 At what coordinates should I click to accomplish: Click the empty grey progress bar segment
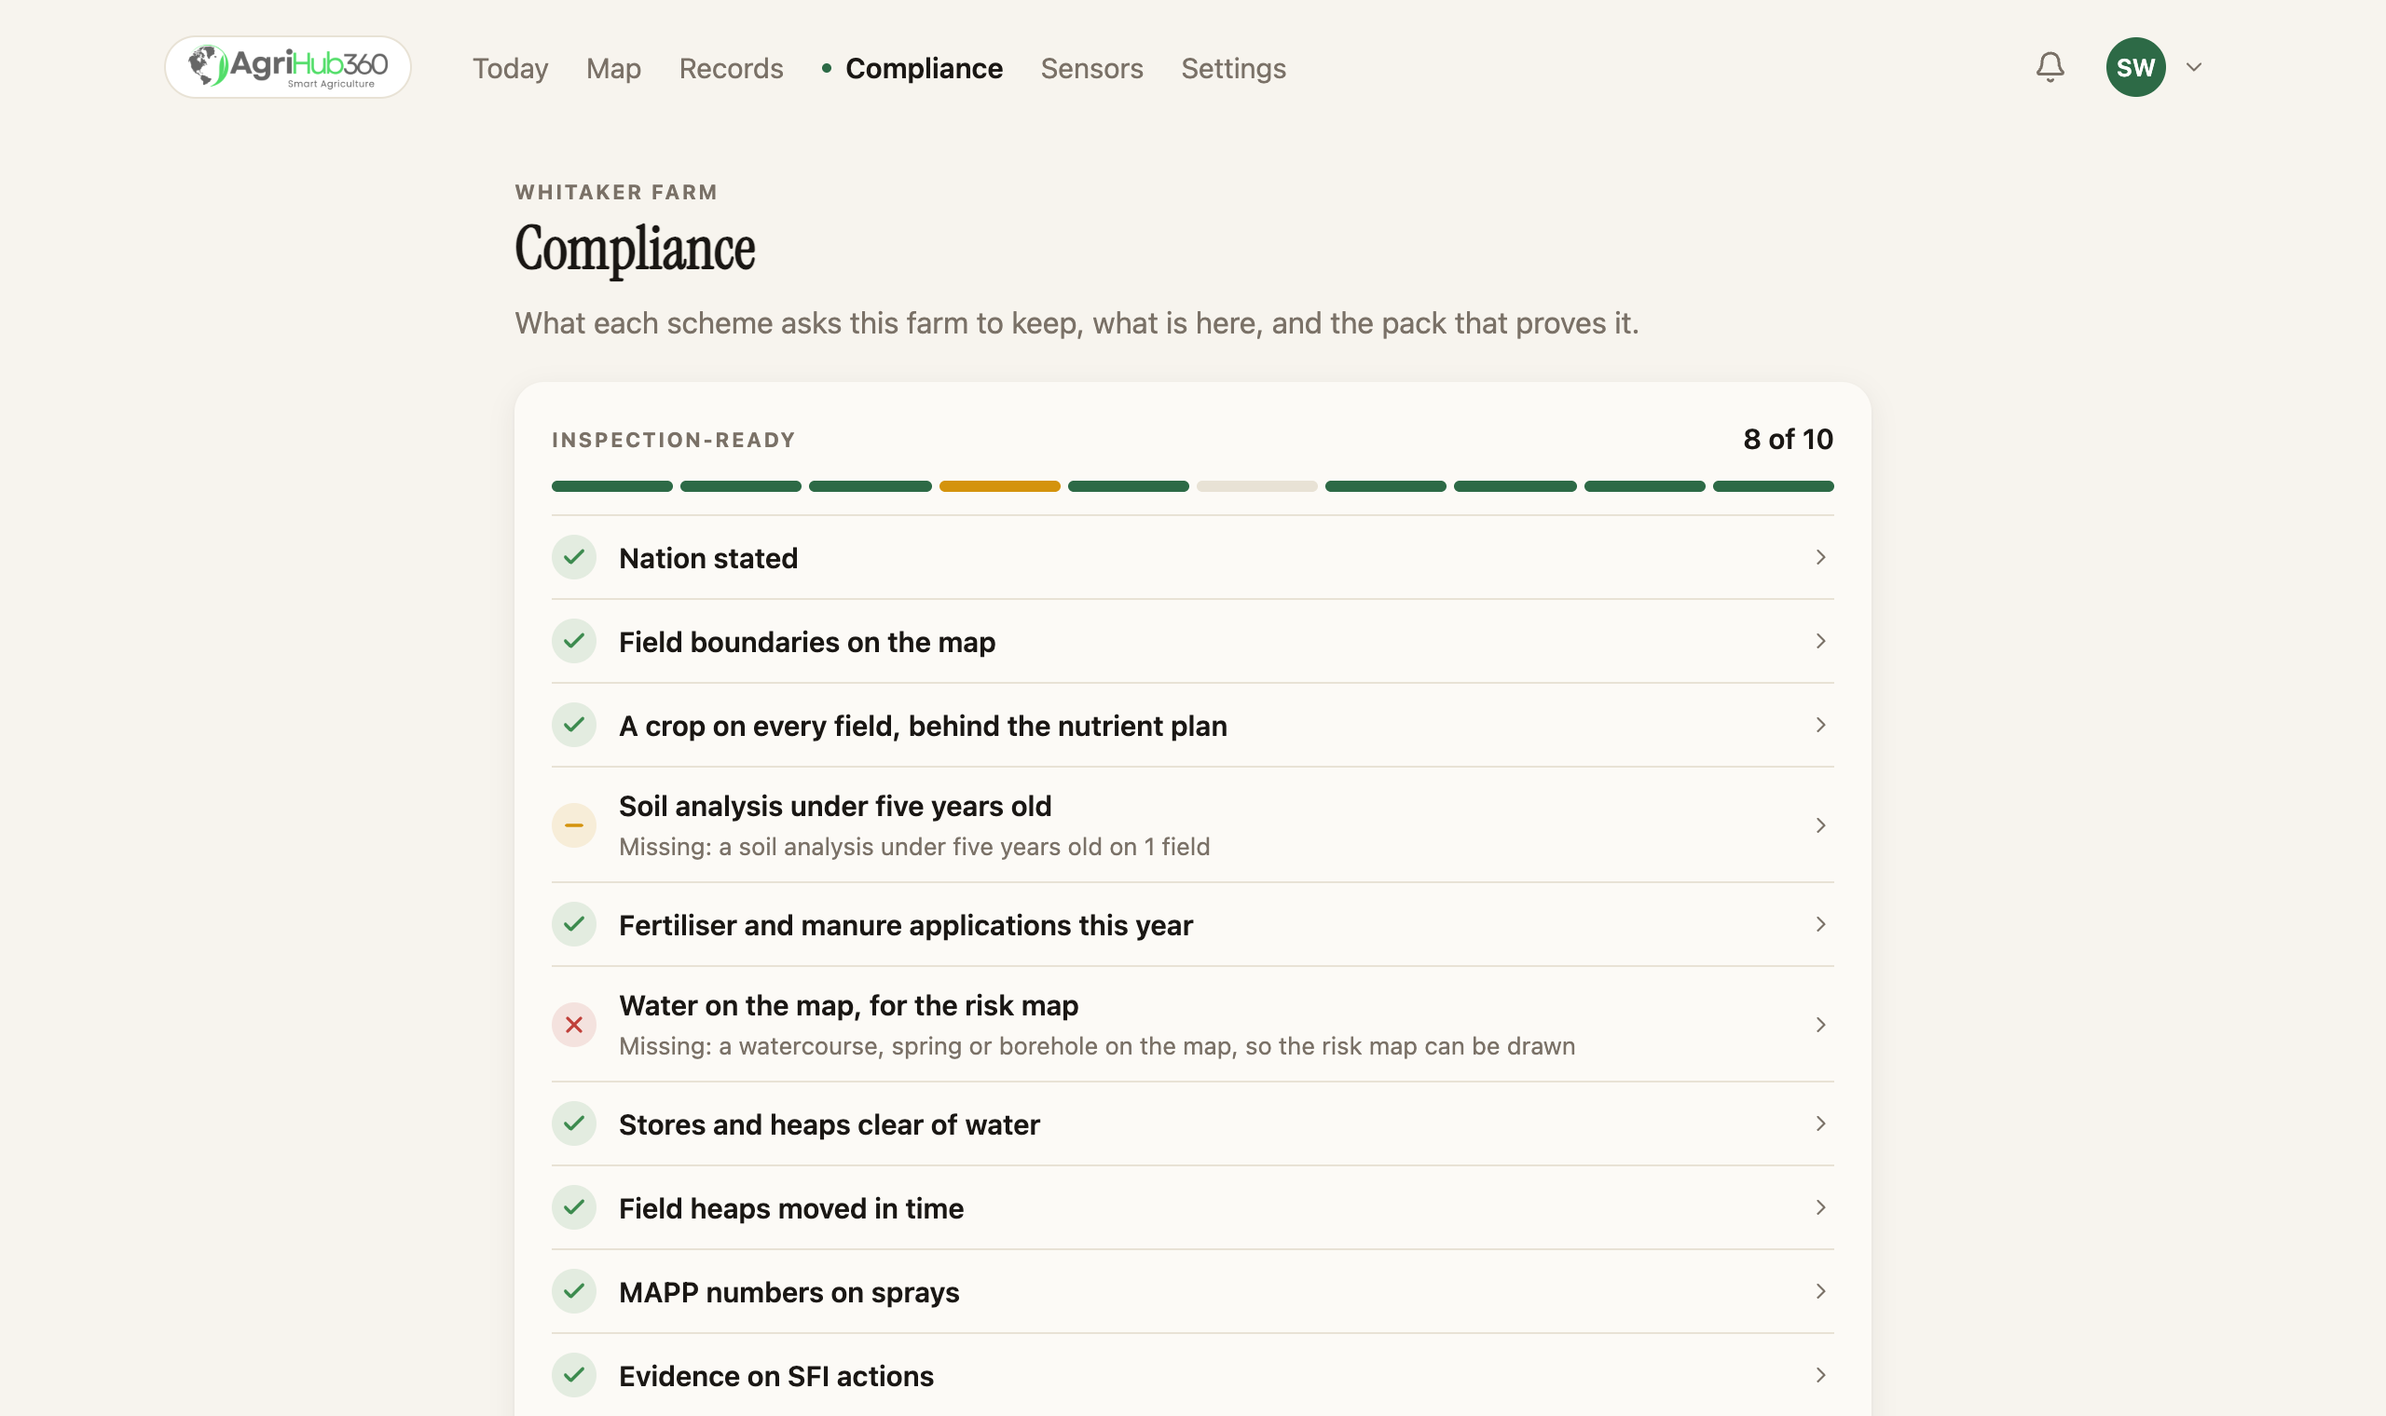coord(1257,486)
